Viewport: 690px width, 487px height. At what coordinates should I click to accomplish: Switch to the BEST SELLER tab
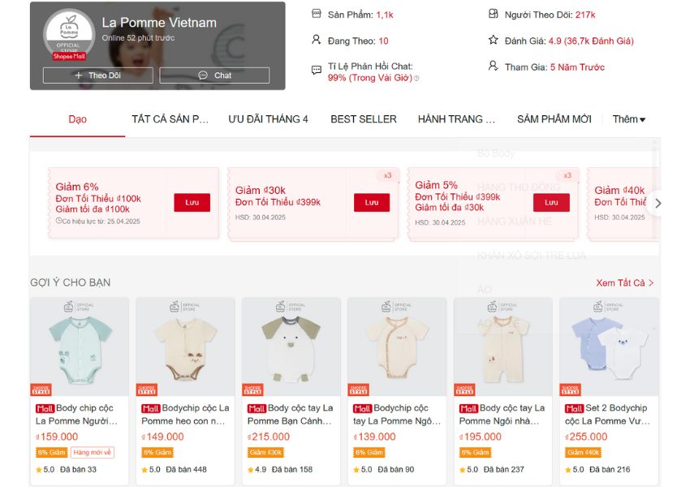tap(364, 119)
